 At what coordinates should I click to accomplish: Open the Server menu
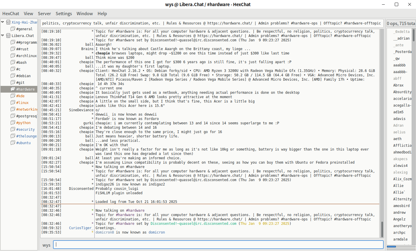44,13
